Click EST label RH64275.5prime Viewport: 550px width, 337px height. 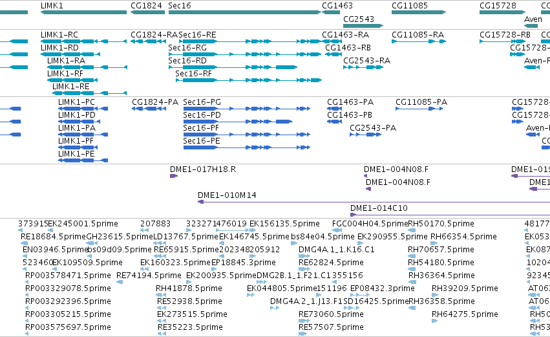click(465, 314)
